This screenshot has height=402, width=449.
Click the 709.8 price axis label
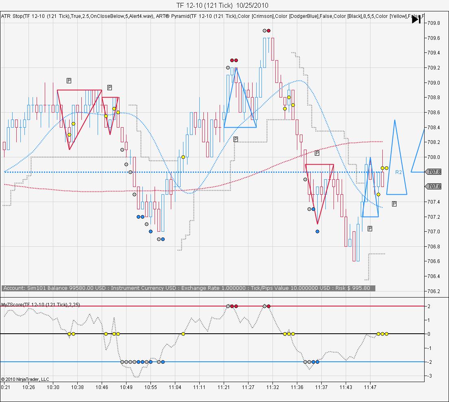(x=434, y=23)
